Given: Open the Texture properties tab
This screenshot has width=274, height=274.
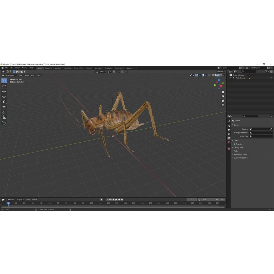Looking at the screenshot, I should pos(229,148).
